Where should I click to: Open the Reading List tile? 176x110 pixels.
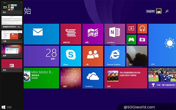point(71,34)
